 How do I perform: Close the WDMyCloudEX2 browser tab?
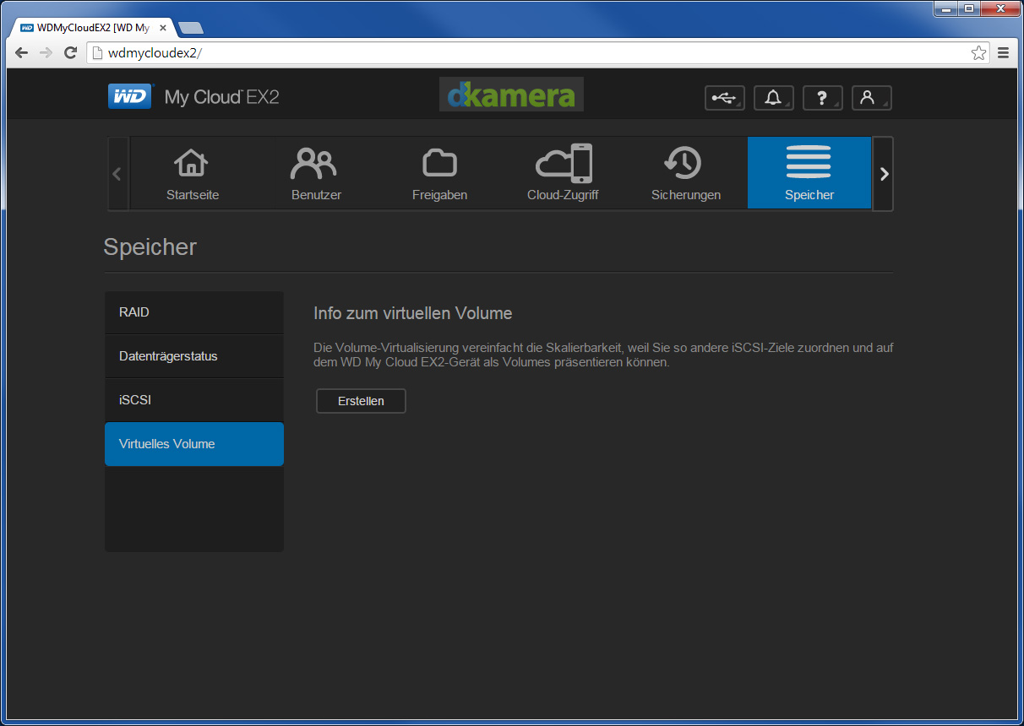point(163,28)
